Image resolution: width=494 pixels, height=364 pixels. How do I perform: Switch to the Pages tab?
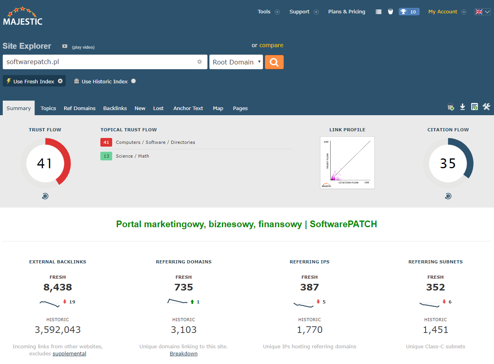(x=240, y=108)
